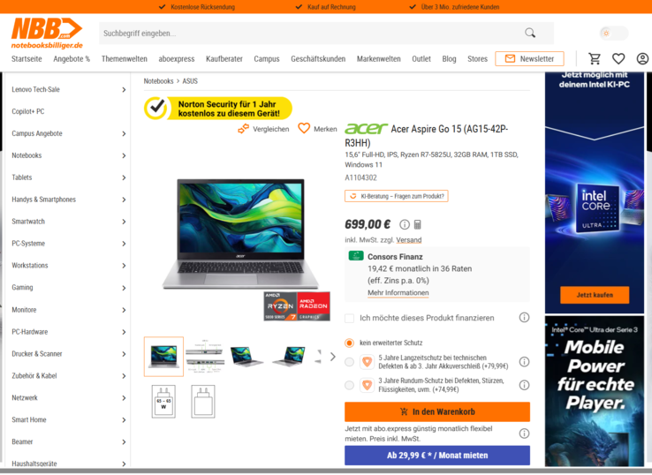Open the Startseite menu item

pyautogui.click(x=27, y=58)
